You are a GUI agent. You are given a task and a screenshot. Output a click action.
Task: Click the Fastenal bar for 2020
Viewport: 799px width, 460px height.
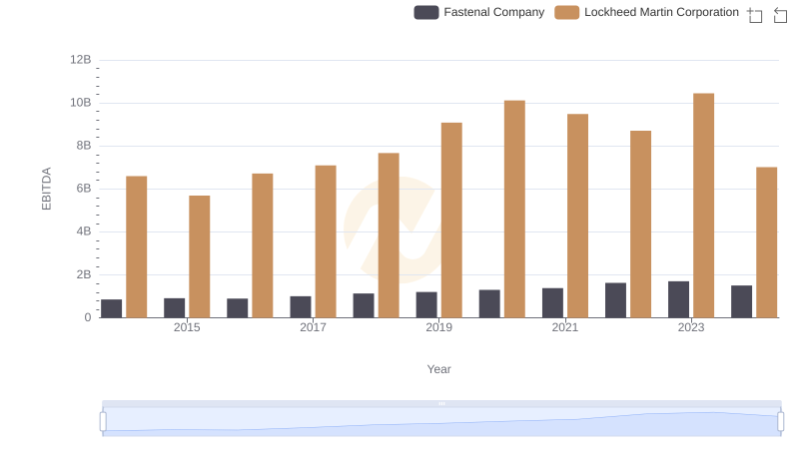pyautogui.click(x=489, y=303)
